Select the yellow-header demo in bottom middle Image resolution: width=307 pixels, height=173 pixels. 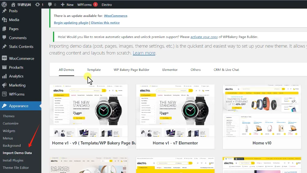click(x=175, y=165)
